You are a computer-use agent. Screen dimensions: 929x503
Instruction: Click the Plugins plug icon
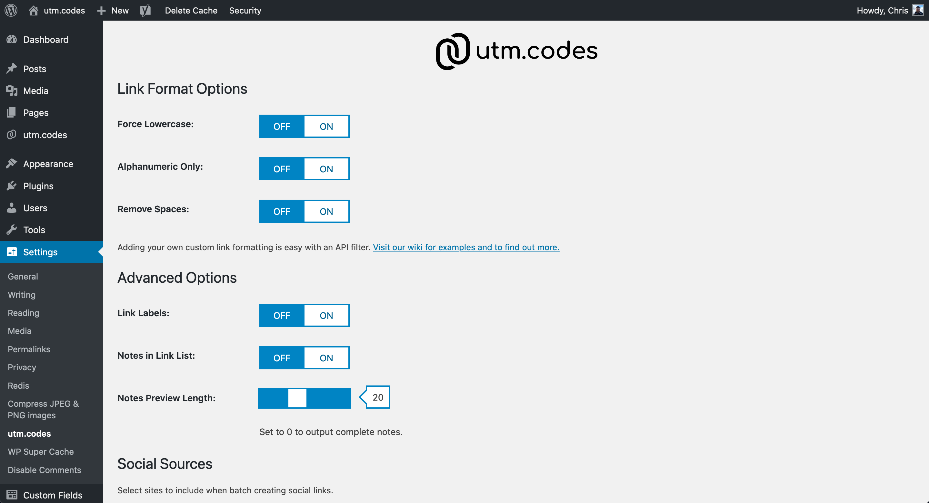pyautogui.click(x=12, y=186)
